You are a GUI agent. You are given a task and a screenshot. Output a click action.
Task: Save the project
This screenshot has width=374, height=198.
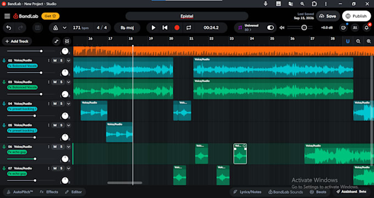[x=328, y=16]
